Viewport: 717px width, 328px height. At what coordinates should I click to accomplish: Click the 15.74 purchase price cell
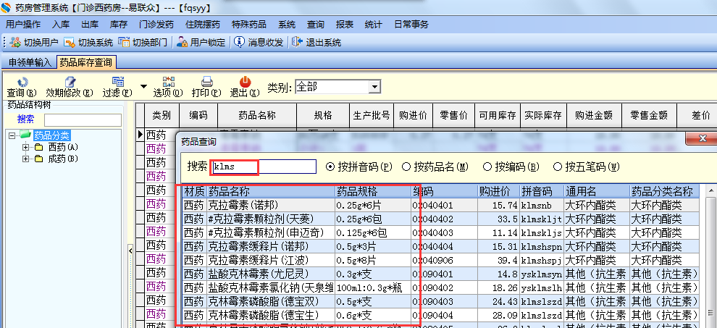(x=498, y=206)
